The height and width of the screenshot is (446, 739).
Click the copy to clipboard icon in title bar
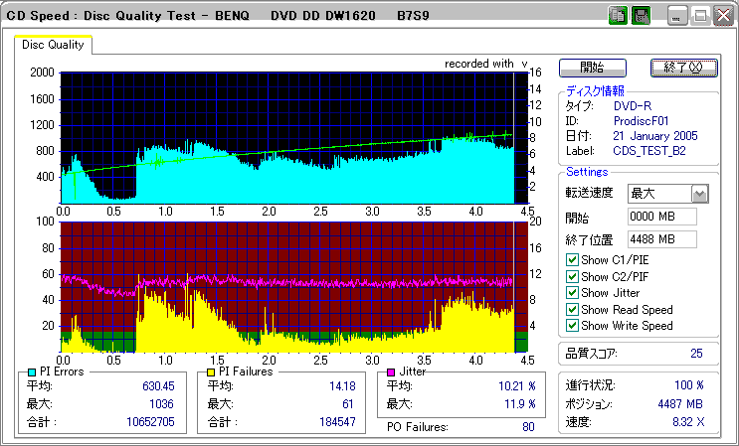point(617,16)
